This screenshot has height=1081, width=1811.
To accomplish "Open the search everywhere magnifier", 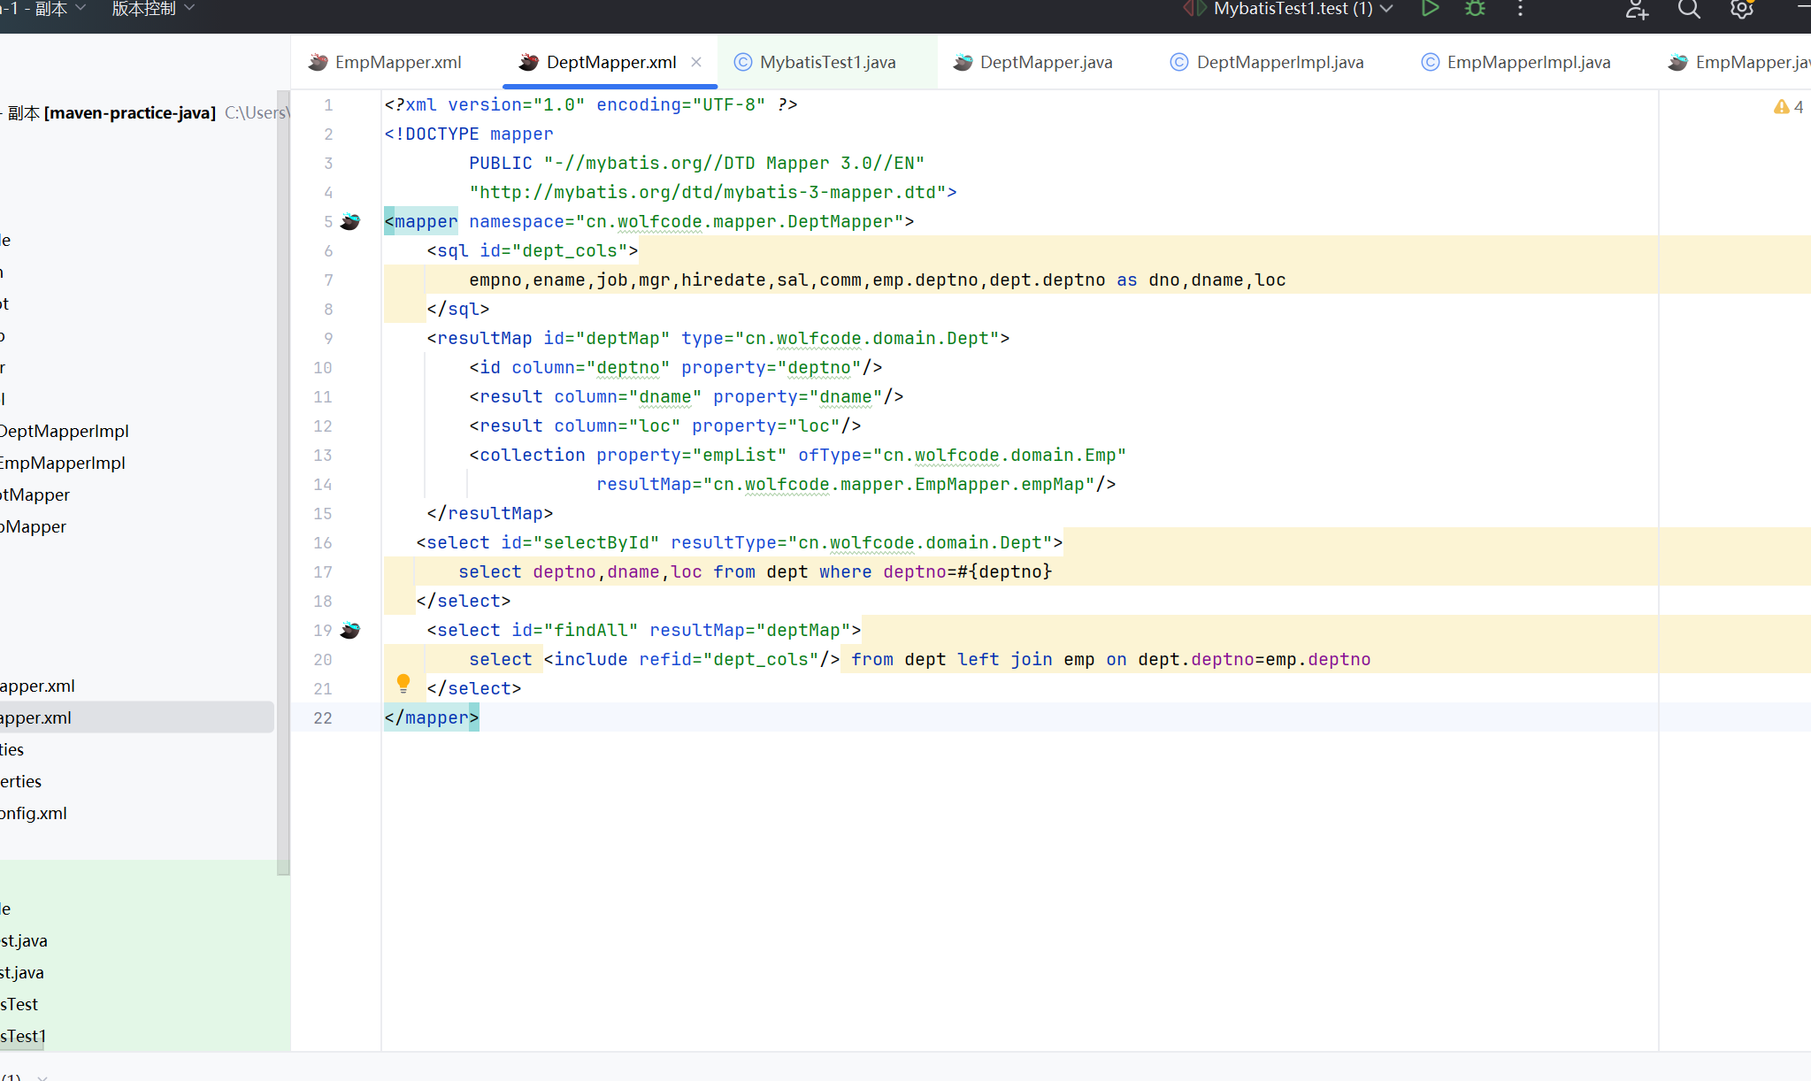I will pos(1689,9).
